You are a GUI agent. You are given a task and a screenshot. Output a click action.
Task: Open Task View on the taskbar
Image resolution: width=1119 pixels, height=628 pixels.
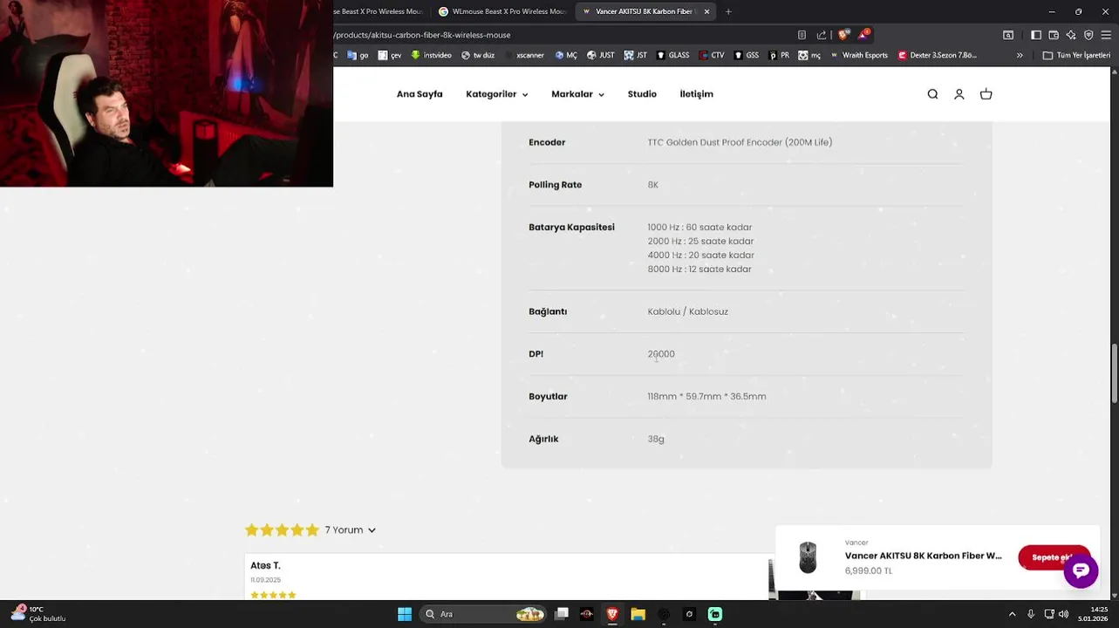[x=562, y=614]
